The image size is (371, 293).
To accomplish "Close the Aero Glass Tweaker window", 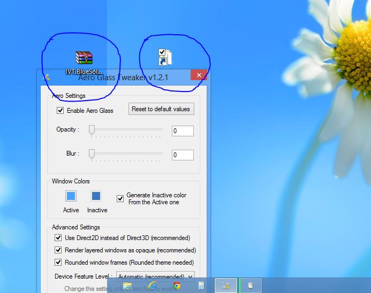I will click(199, 76).
